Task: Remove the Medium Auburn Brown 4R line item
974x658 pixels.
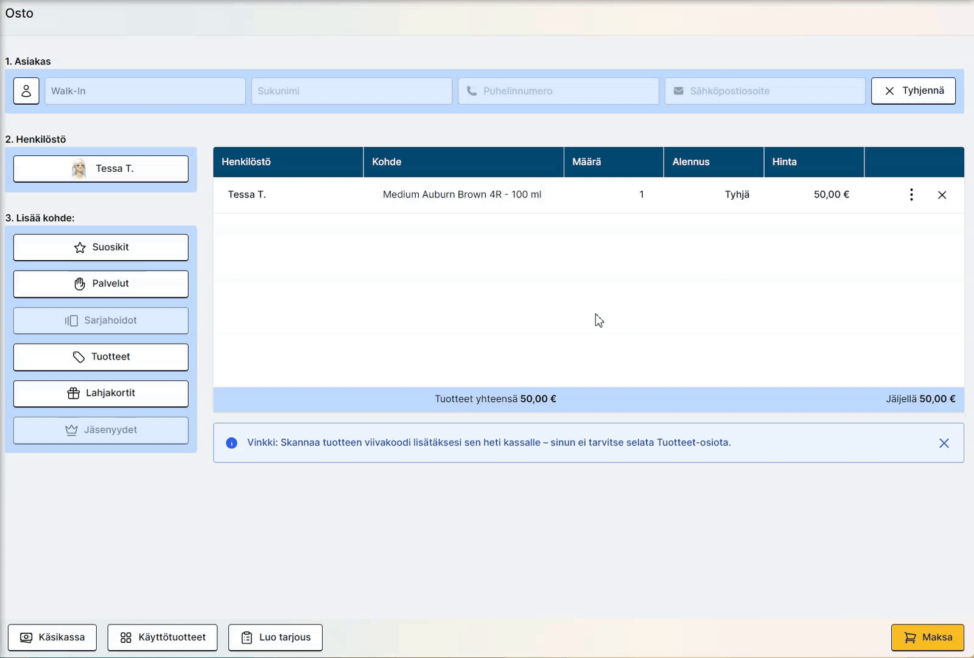Action: point(942,195)
